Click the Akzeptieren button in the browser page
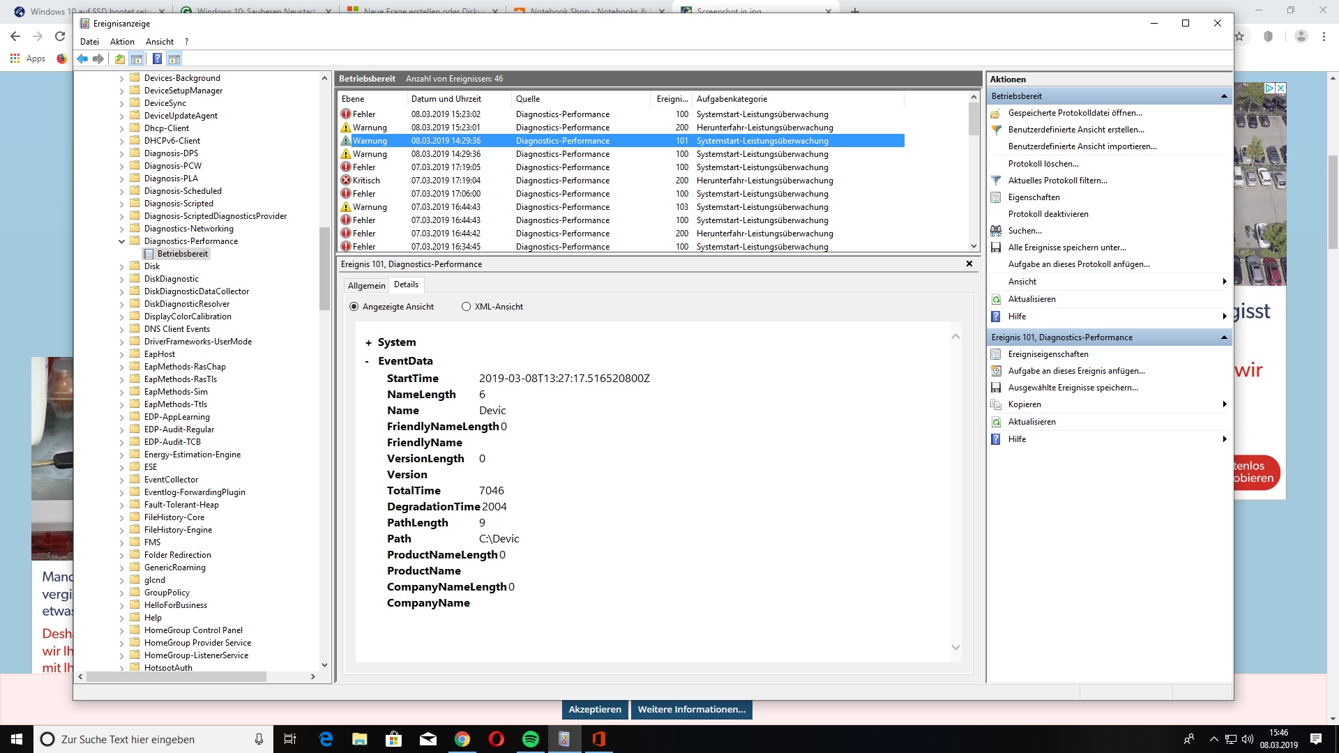The height and width of the screenshot is (753, 1339). pos(595,710)
